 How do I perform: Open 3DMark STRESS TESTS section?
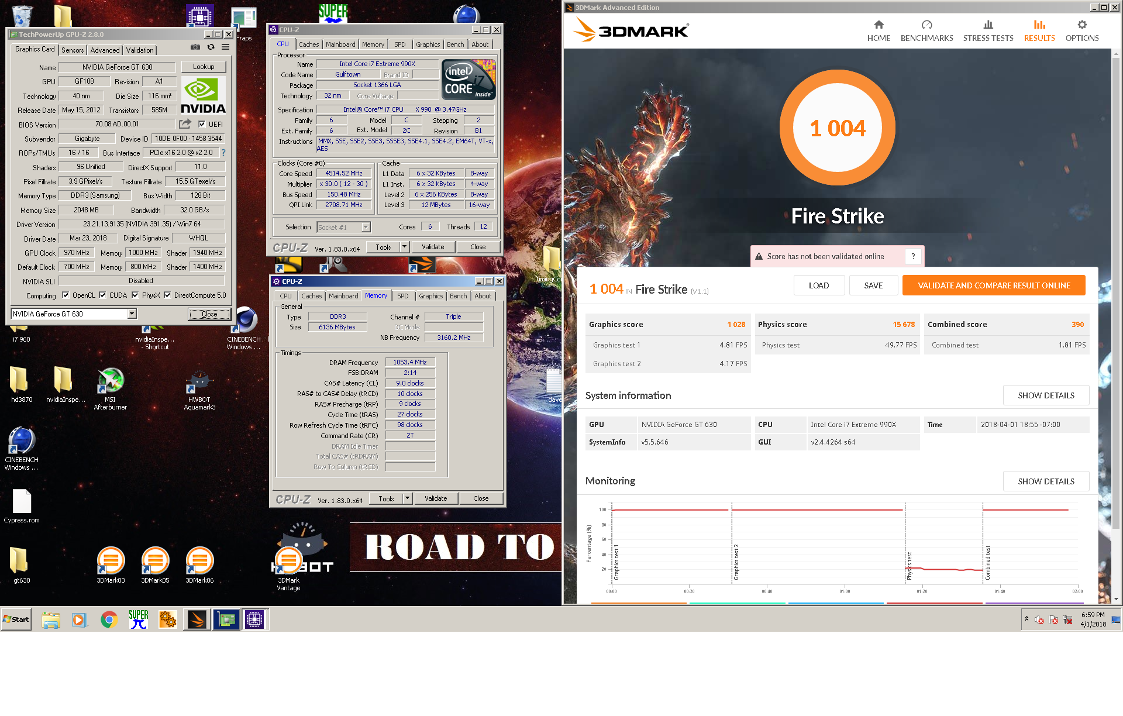[988, 31]
